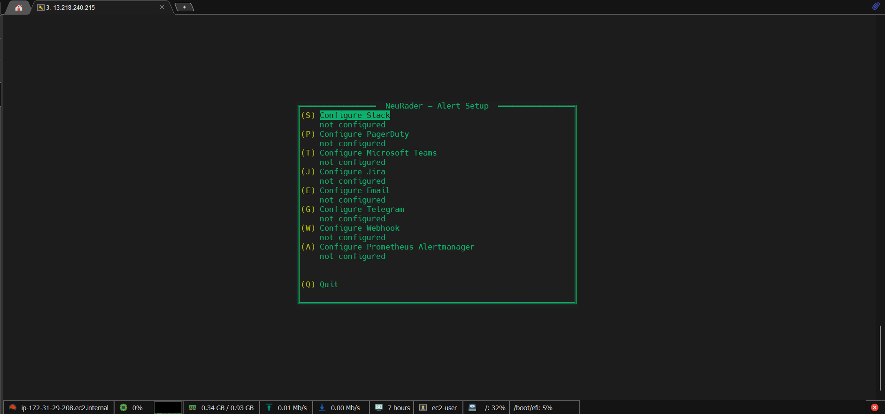The height and width of the screenshot is (414, 885).
Task: Click 'not configured' status under PagerDuty
Action: [x=353, y=143]
